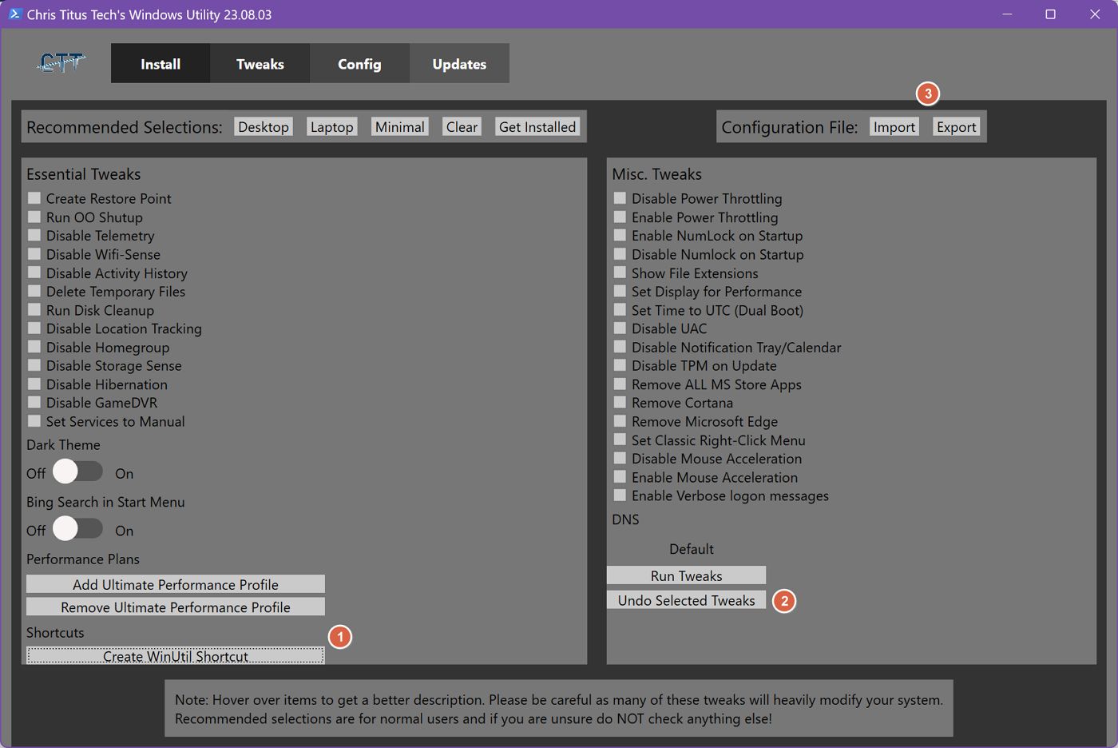The height and width of the screenshot is (748, 1118).
Task: Click the Performance Plans label
Action: point(83,559)
